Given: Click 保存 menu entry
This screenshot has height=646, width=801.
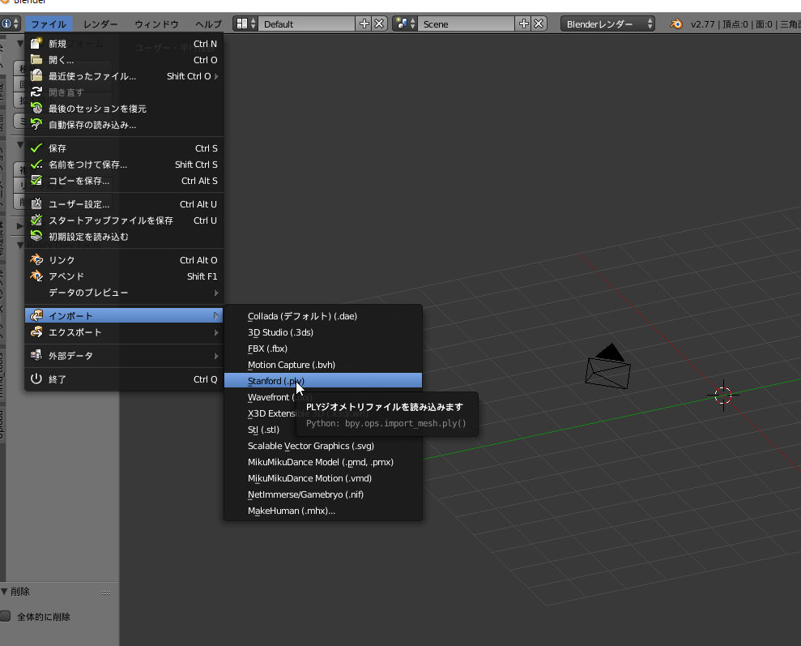Looking at the screenshot, I should point(124,148).
